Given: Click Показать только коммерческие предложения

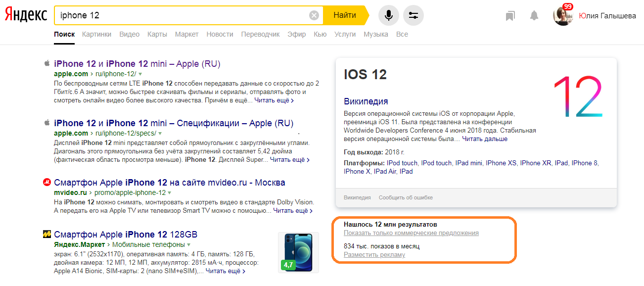Looking at the screenshot, I should click(411, 233).
